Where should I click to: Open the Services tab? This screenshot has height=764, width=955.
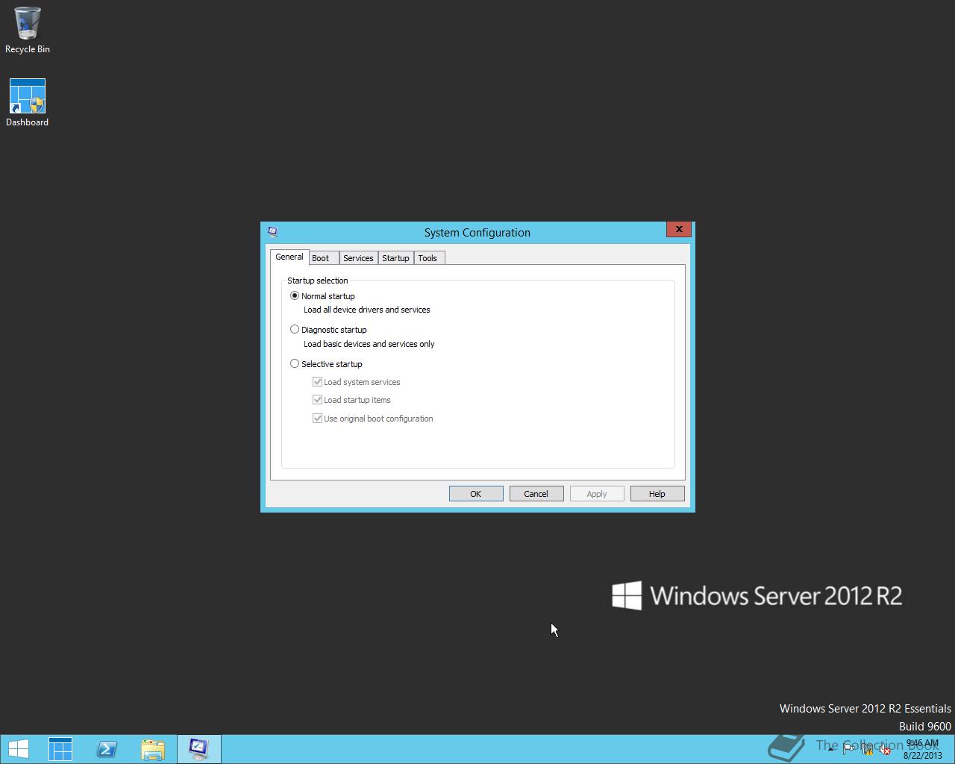click(358, 258)
